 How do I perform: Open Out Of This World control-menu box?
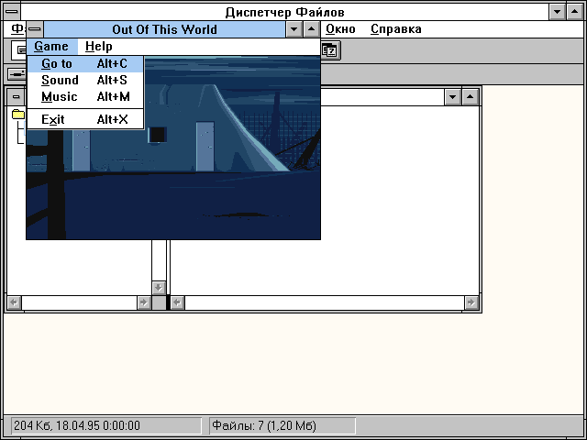[x=35, y=29]
